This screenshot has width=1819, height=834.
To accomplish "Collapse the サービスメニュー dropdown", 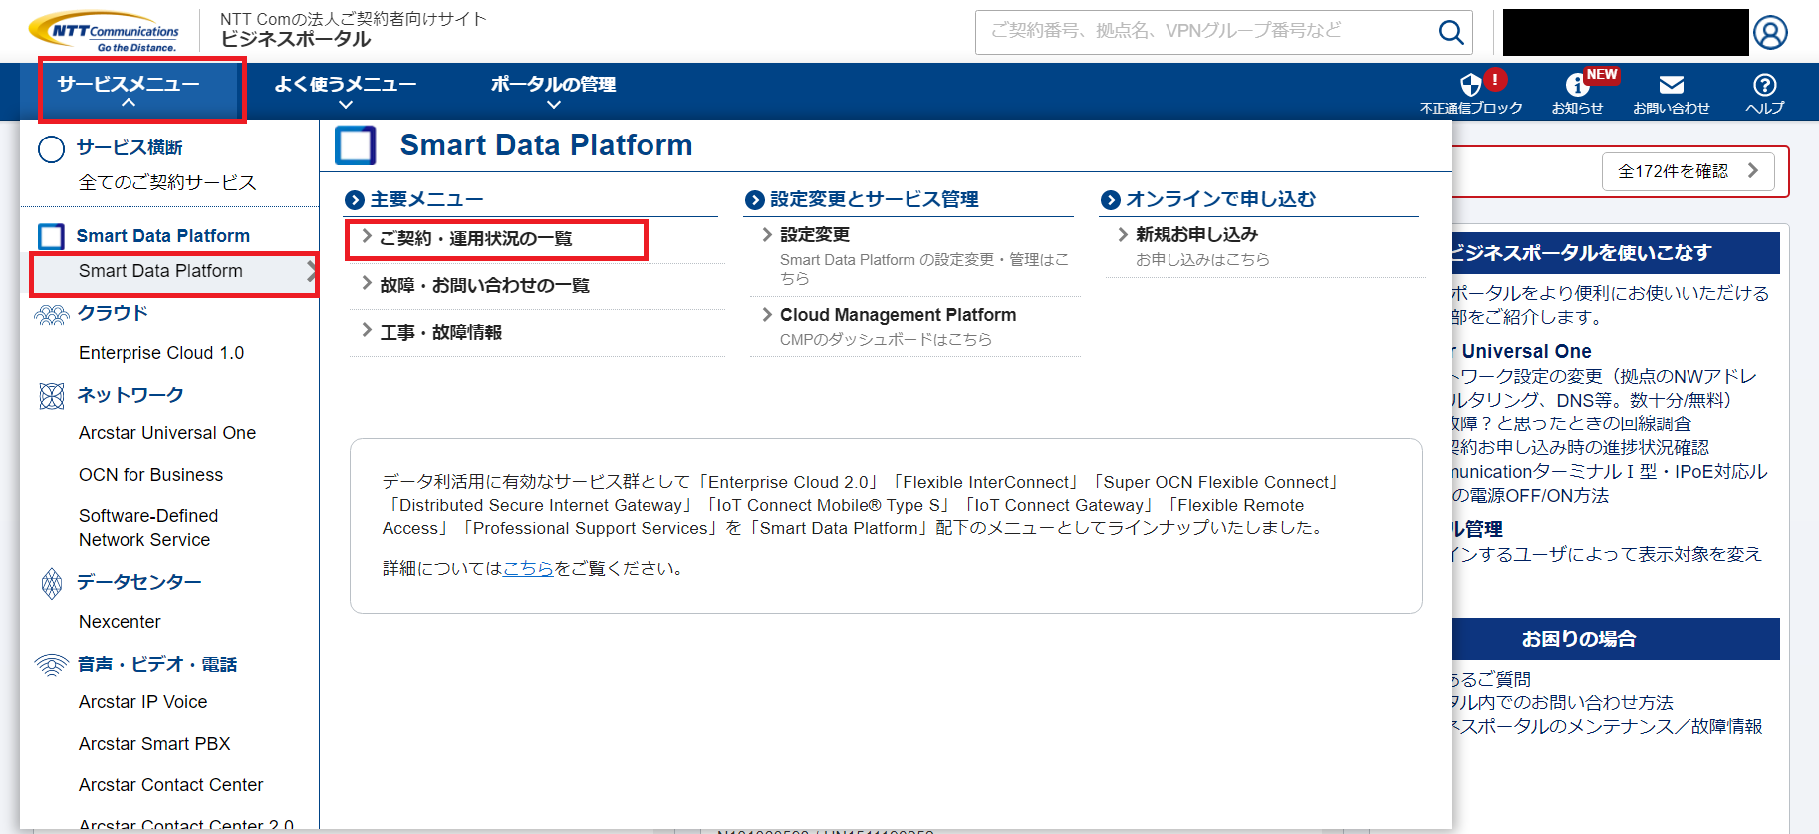I will (130, 90).
